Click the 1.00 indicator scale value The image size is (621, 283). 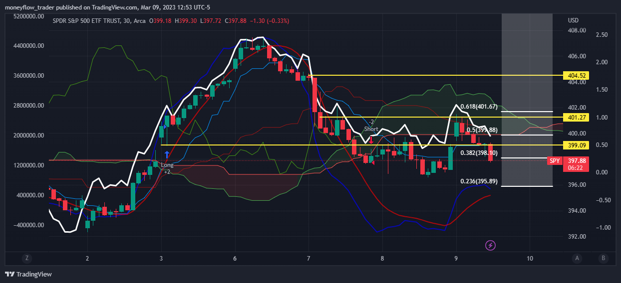[x=602, y=118]
